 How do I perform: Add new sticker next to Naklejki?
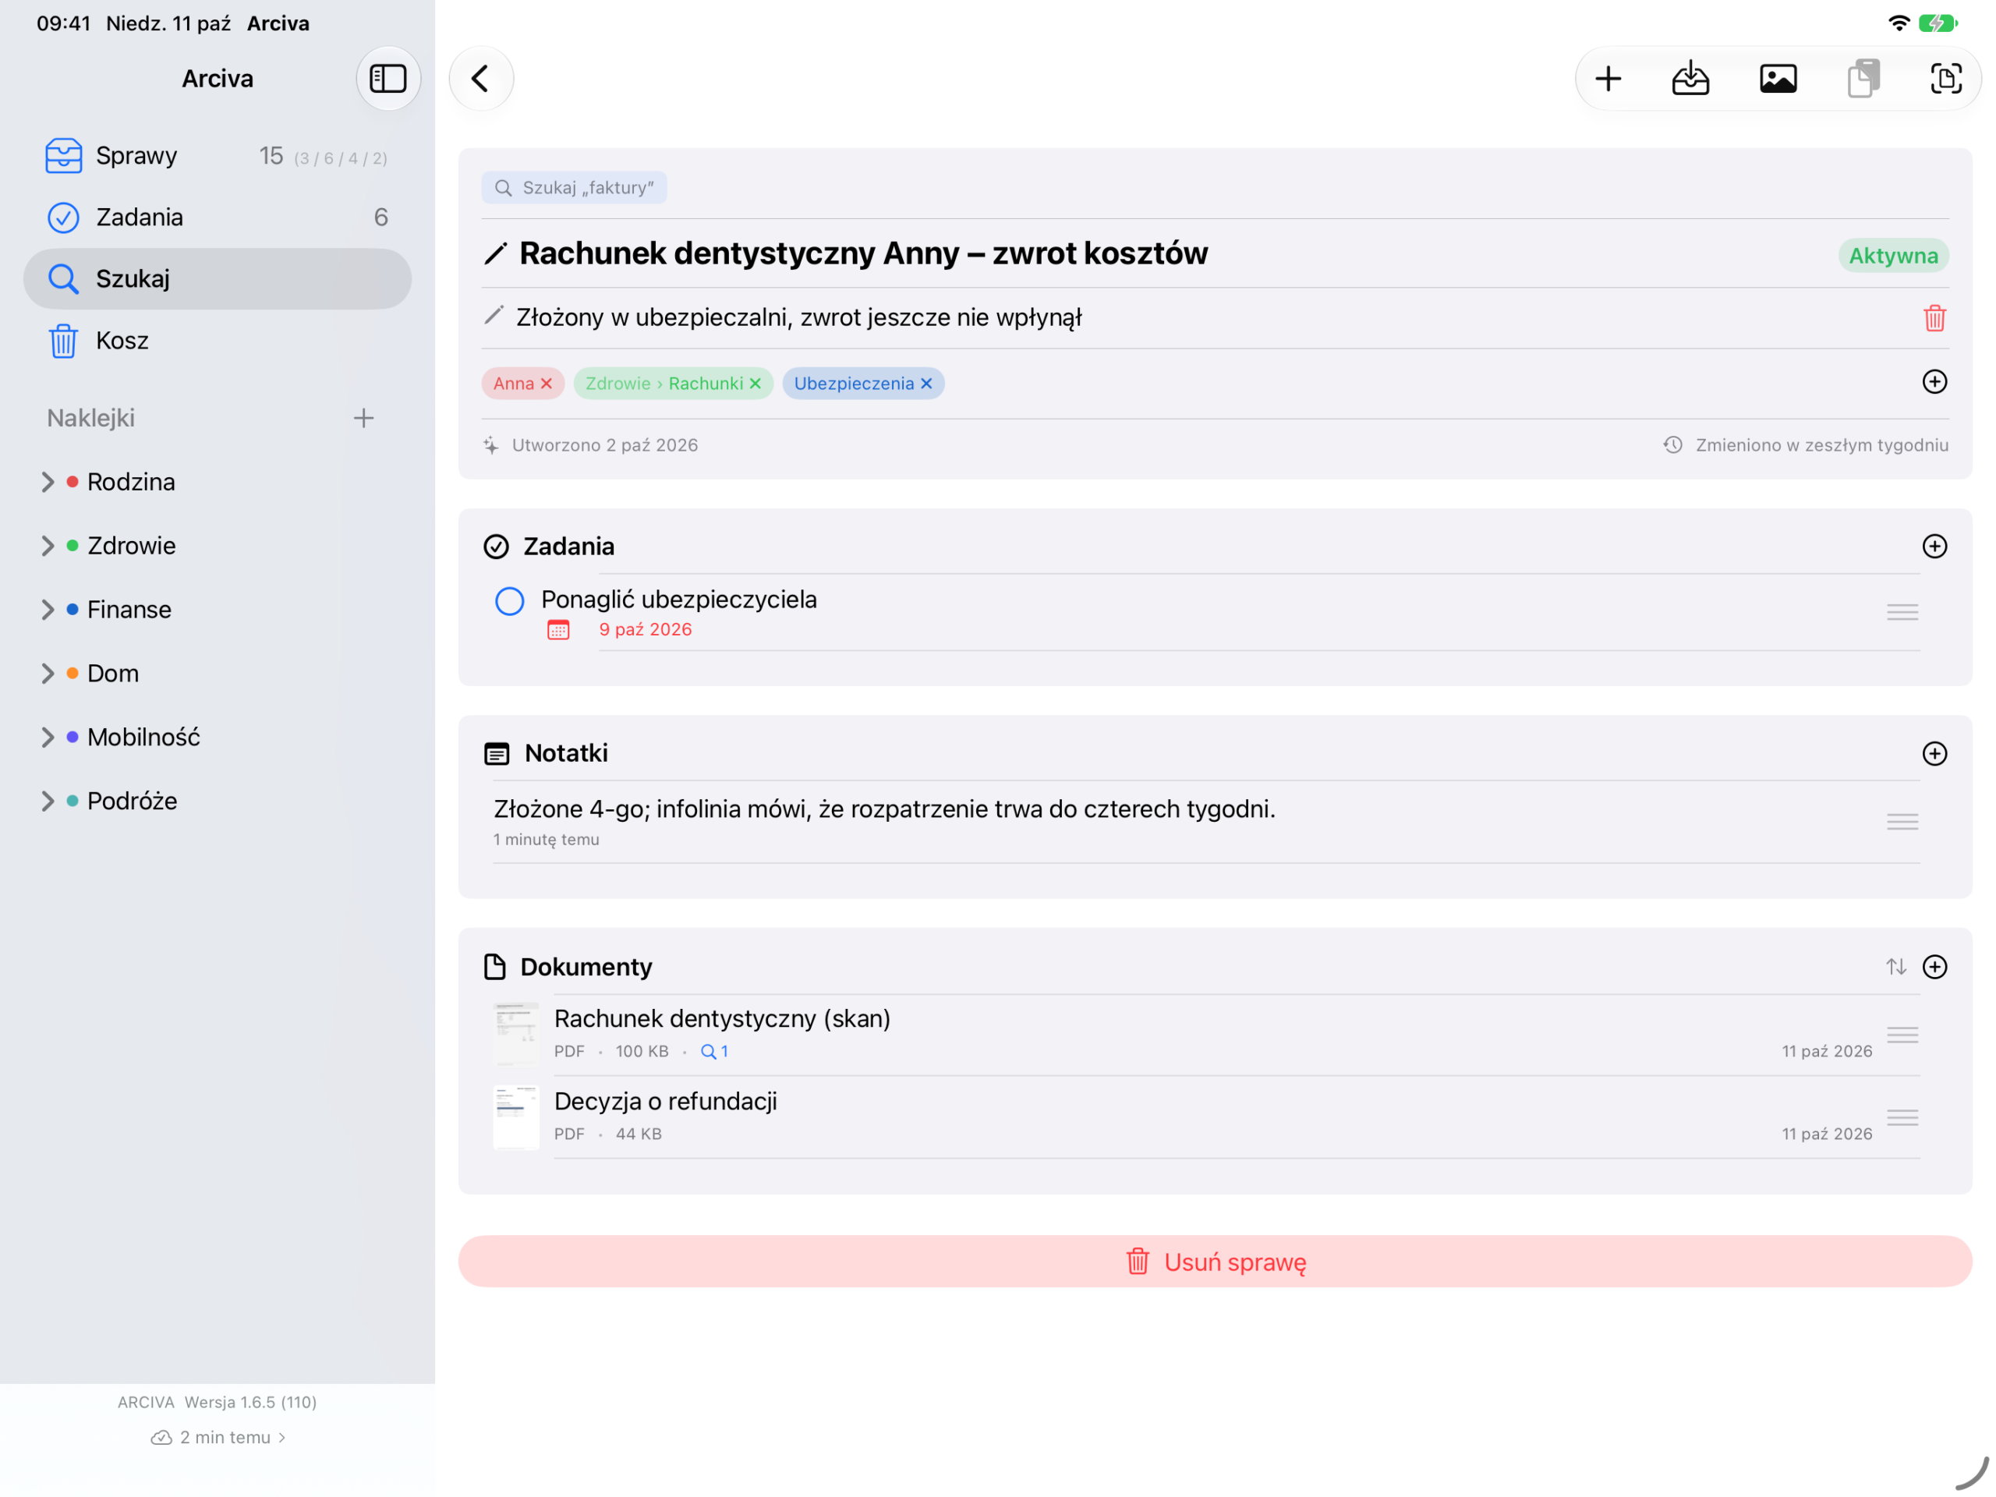click(x=363, y=418)
